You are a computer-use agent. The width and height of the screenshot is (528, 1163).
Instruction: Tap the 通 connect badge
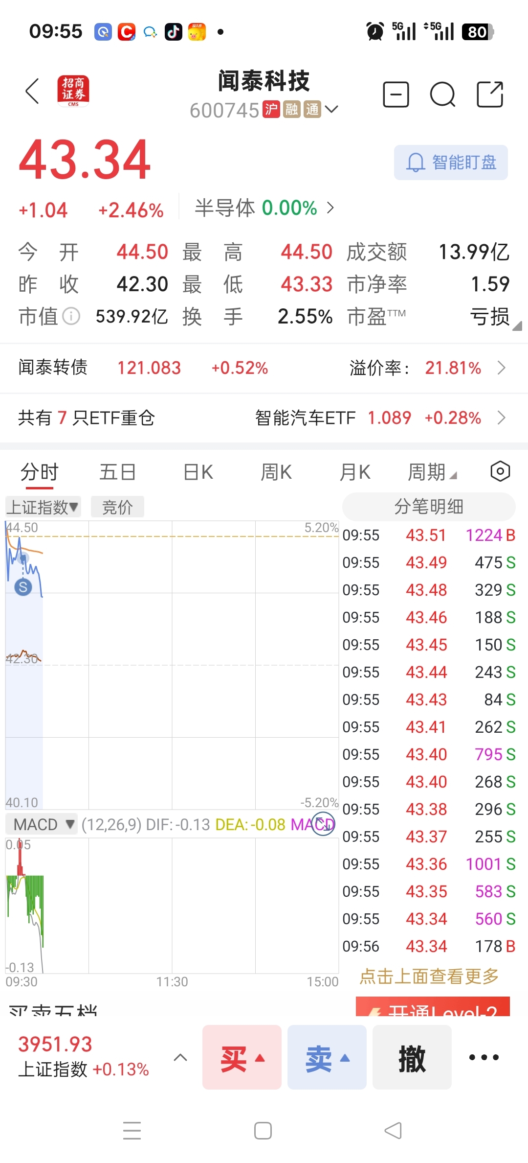pyautogui.click(x=312, y=109)
